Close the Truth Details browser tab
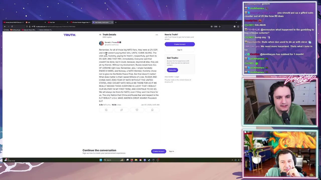Viewport: 321px width, 180px height. pyautogui.click(x=112, y=22)
